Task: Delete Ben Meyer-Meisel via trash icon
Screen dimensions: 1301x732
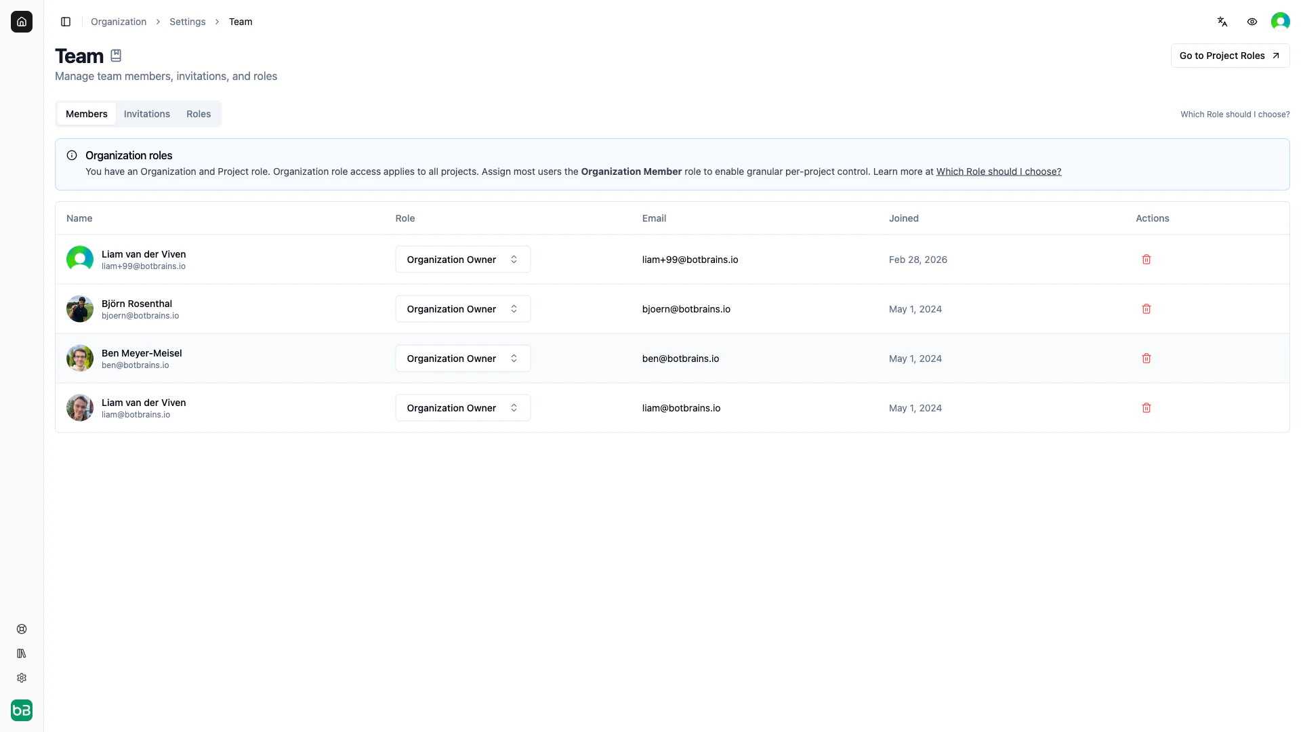Action: (x=1146, y=358)
